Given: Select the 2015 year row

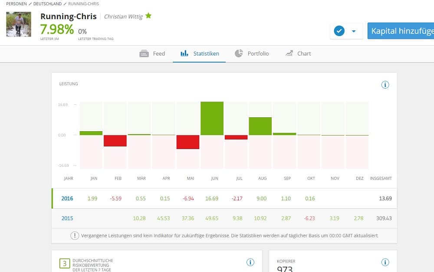Looking at the screenshot, I should [67, 218].
